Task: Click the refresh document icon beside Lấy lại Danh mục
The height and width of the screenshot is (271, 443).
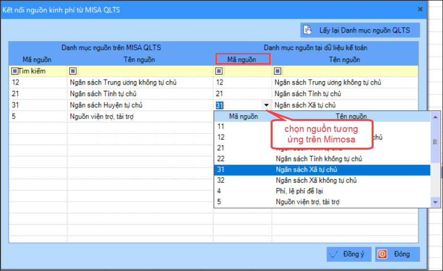Action: [307, 30]
